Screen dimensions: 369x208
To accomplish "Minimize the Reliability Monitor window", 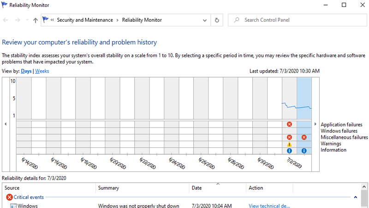I will [326, 5].
